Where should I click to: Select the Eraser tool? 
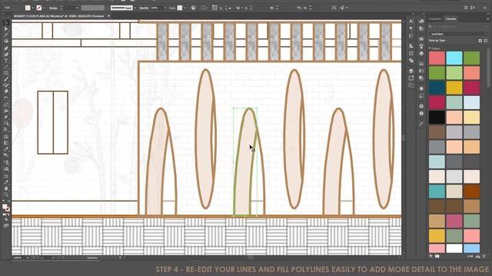(6, 91)
